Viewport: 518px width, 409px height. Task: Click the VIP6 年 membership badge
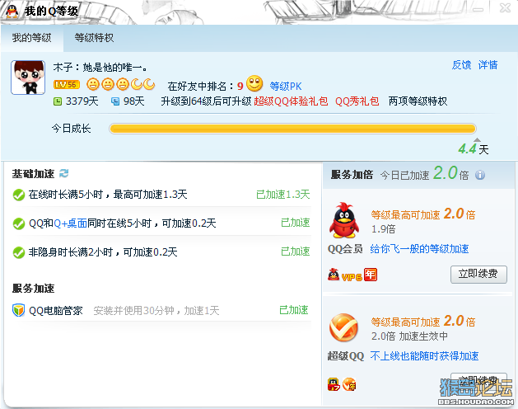point(352,275)
